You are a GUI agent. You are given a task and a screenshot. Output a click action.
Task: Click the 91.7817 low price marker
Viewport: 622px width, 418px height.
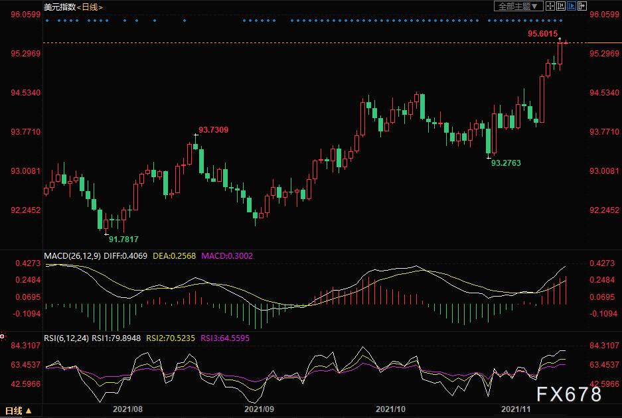coord(123,239)
